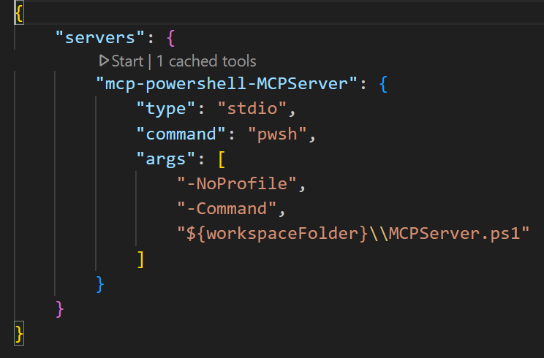Click the "command" key
Screen dimensions: 544x358
181,134
